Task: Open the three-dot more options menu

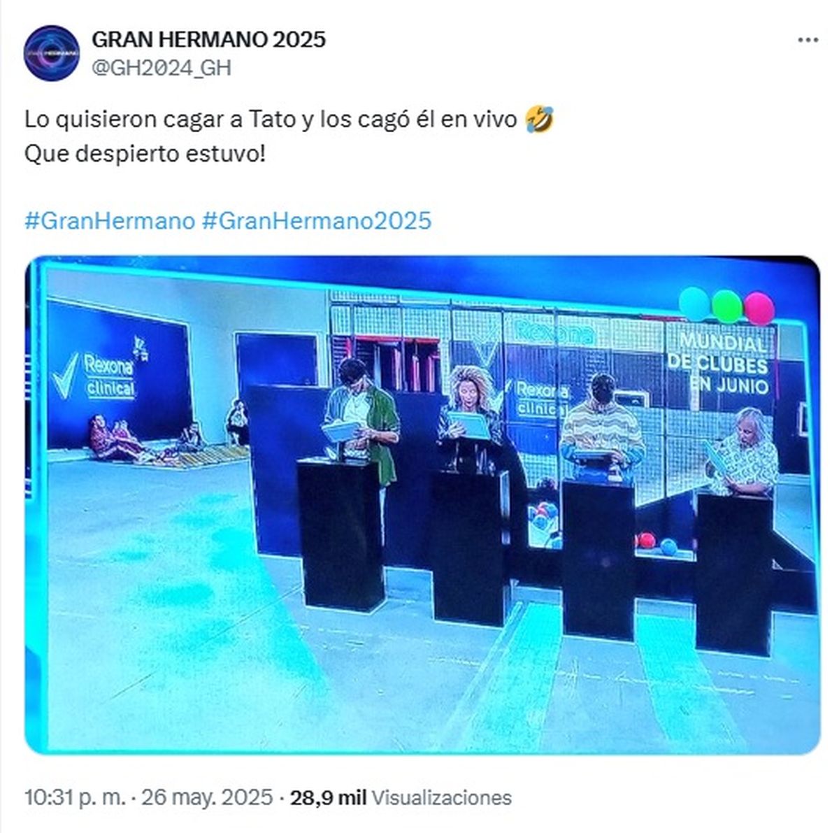Action: [x=808, y=40]
